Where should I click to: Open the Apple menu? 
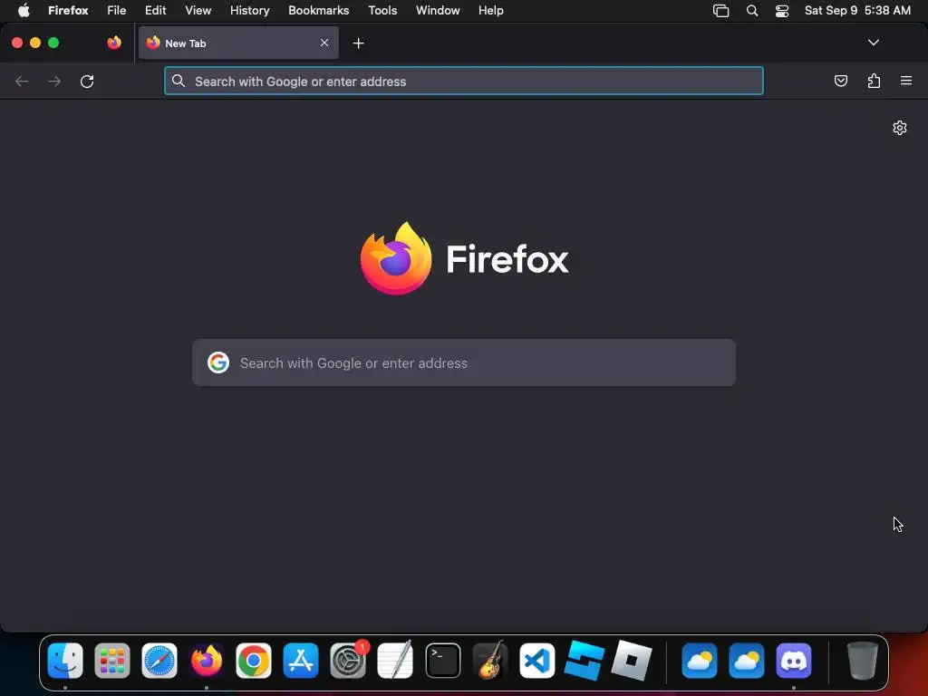tap(24, 10)
